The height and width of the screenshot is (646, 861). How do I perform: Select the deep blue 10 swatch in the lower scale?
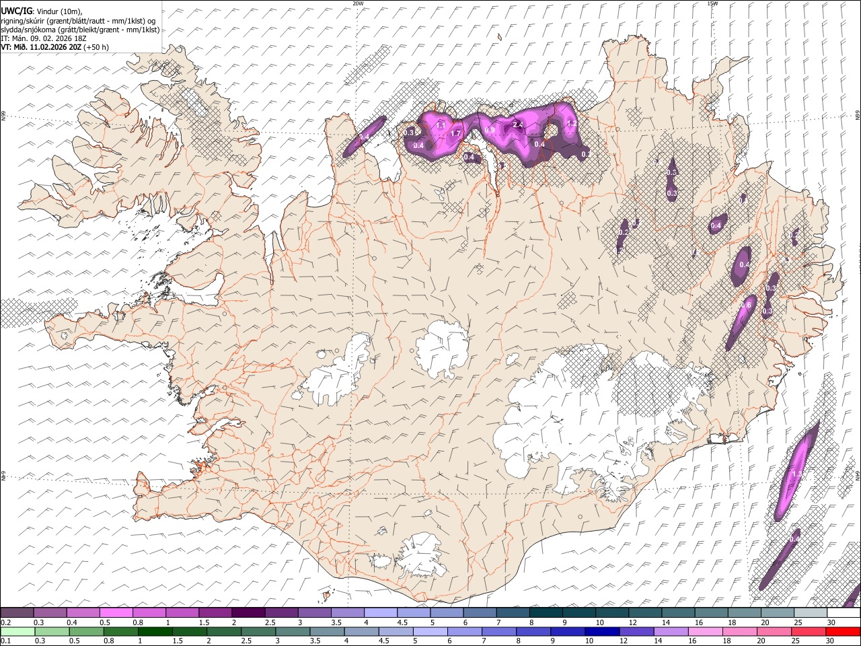click(602, 631)
